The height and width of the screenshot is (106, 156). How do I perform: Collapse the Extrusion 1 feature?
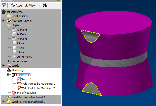(8, 74)
